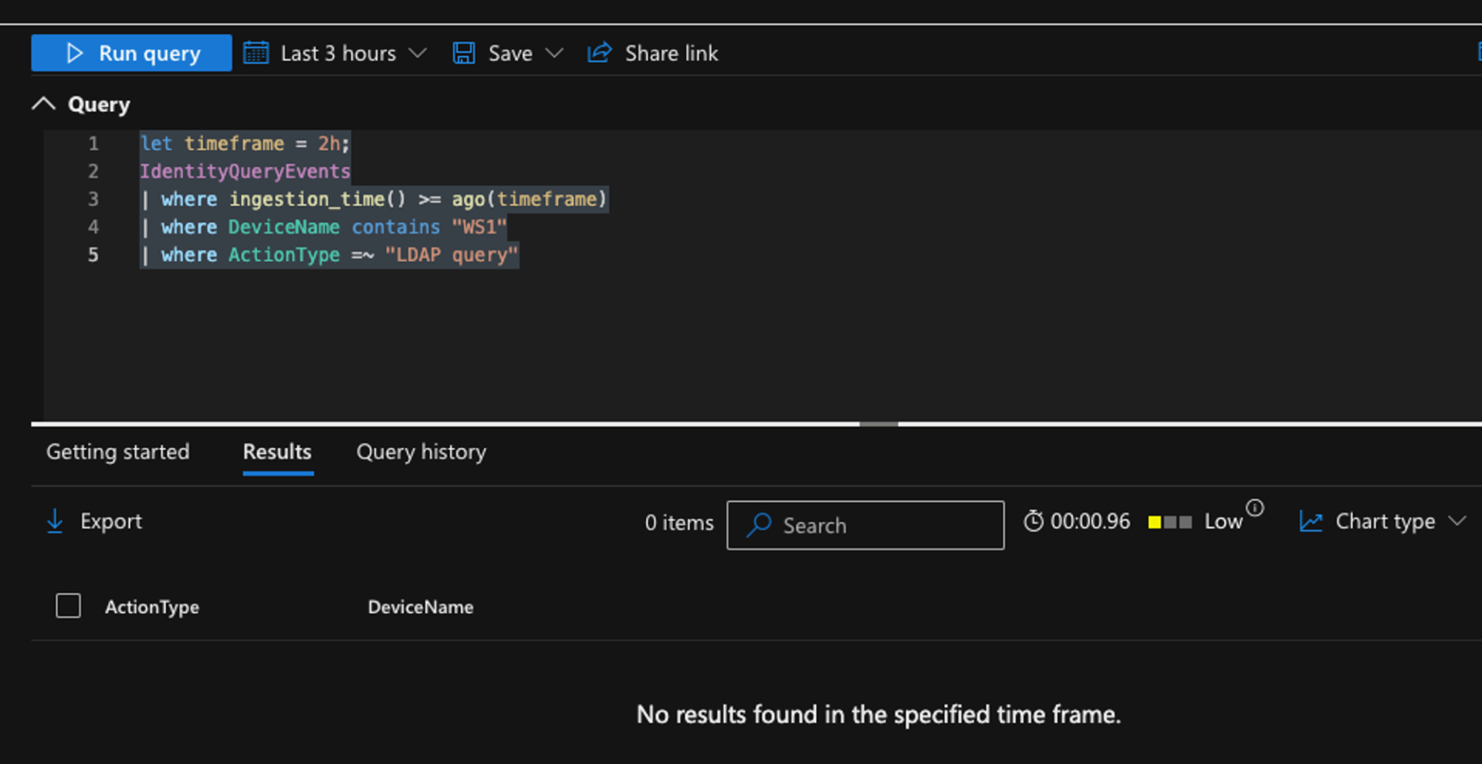The image size is (1482, 764).
Task: Open the Last 3 hours time range dropdown
Action: [418, 52]
